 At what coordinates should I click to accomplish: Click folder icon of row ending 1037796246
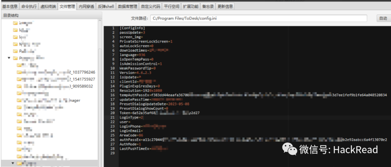(19, 72)
